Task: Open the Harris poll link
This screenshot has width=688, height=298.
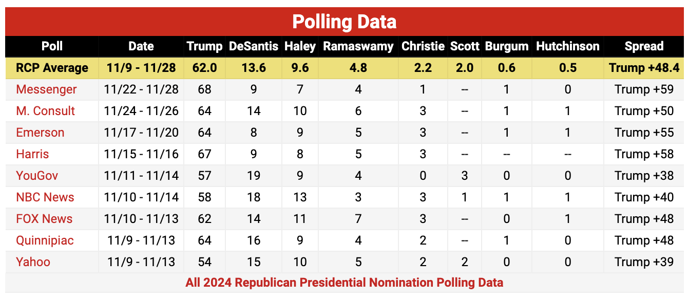Action: coord(32,154)
